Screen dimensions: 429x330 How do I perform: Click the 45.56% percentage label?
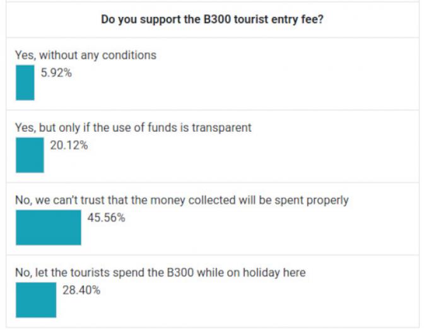click(107, 218)
